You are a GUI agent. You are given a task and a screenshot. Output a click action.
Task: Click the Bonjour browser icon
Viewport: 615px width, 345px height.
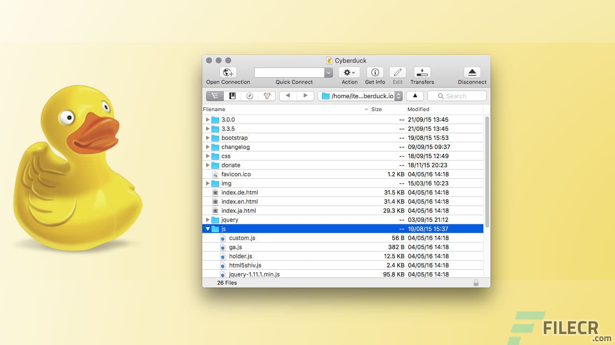[x=267, y=96]
